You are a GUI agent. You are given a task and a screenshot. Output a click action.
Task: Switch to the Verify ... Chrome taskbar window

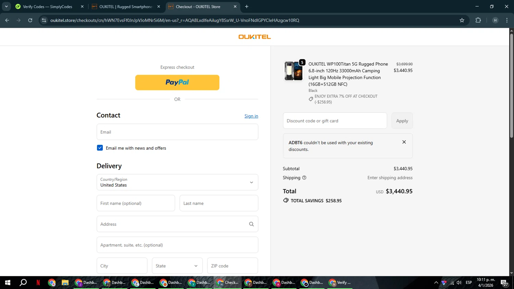coord(340,282)
